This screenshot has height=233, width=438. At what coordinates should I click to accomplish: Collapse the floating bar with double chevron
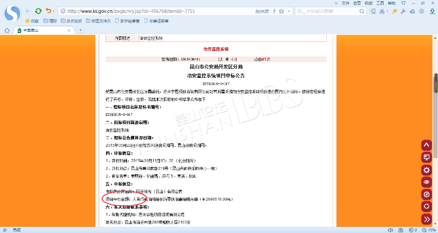point(427,219)
